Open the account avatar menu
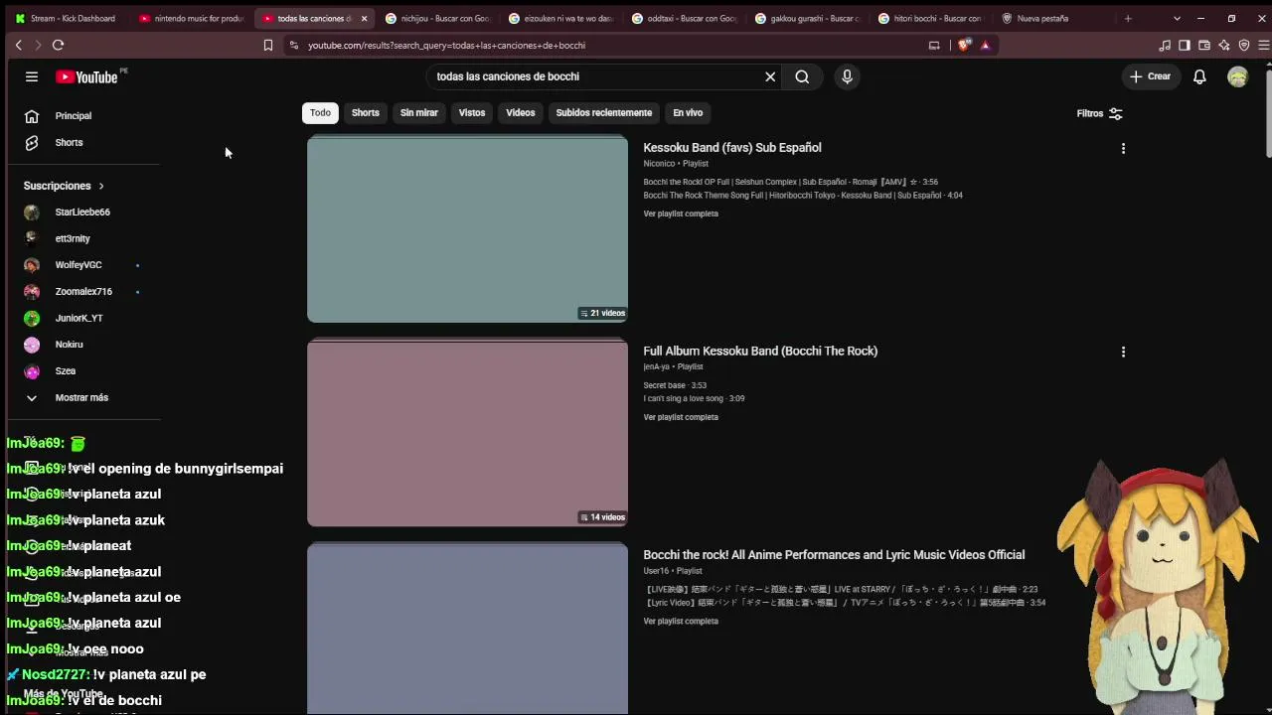Screen dimensions: 1272x715 [x=1237, y=76]
